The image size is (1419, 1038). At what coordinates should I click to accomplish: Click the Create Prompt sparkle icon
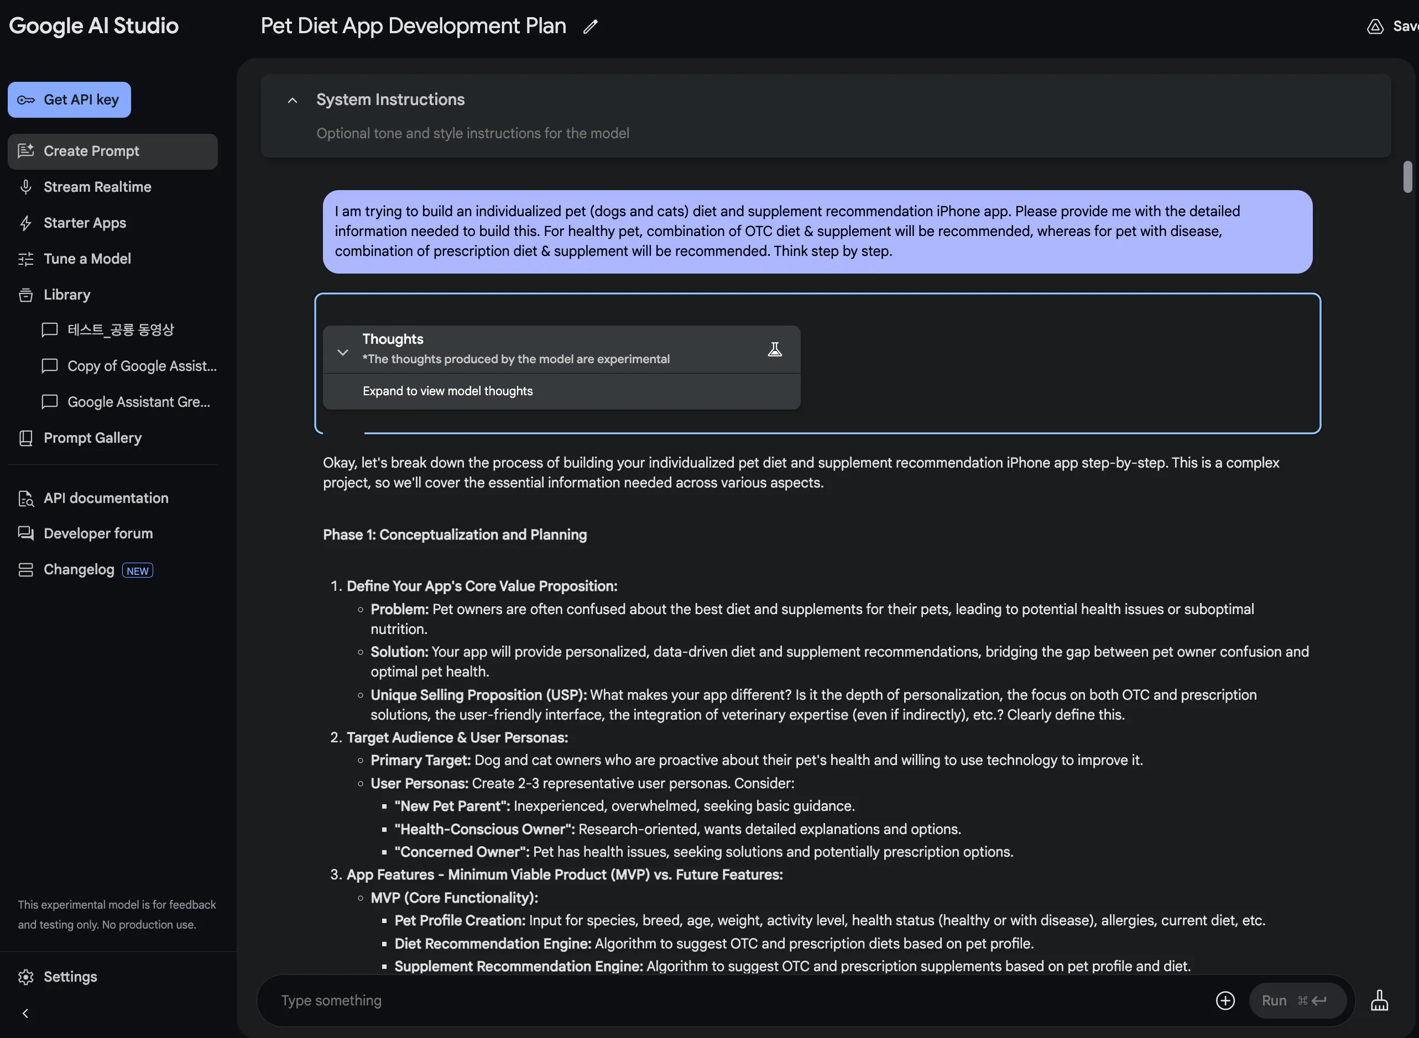(x=26, y=151)
